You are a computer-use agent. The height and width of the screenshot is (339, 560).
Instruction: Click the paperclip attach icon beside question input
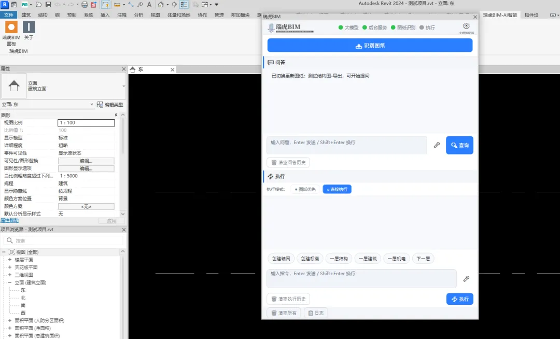pos(437,145)
